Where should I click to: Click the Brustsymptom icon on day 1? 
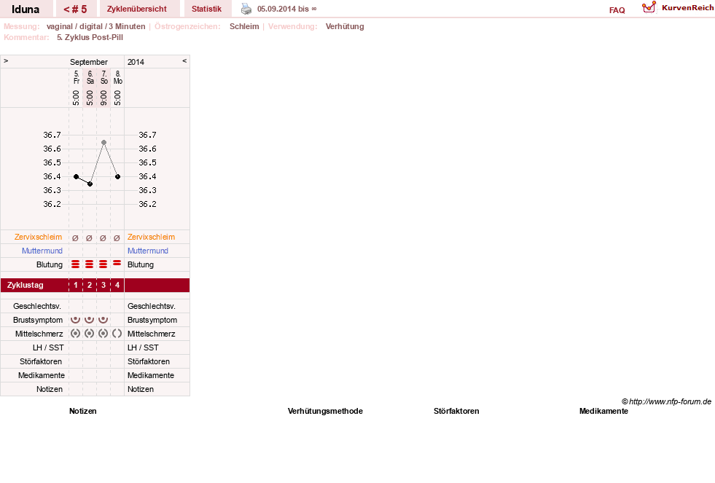tap(75, 319)
